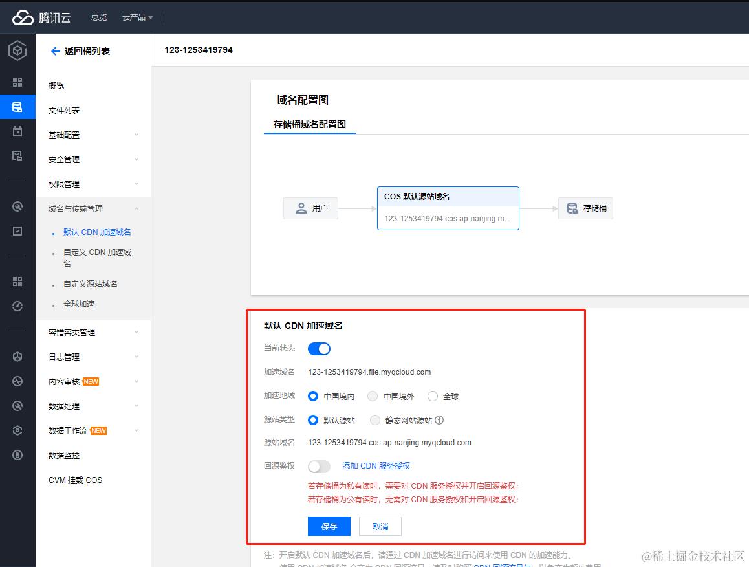The height and width of the screenshot is (567, 749).
Task: Open 数据监控 in the bucket menu
Action: [64, 455]
